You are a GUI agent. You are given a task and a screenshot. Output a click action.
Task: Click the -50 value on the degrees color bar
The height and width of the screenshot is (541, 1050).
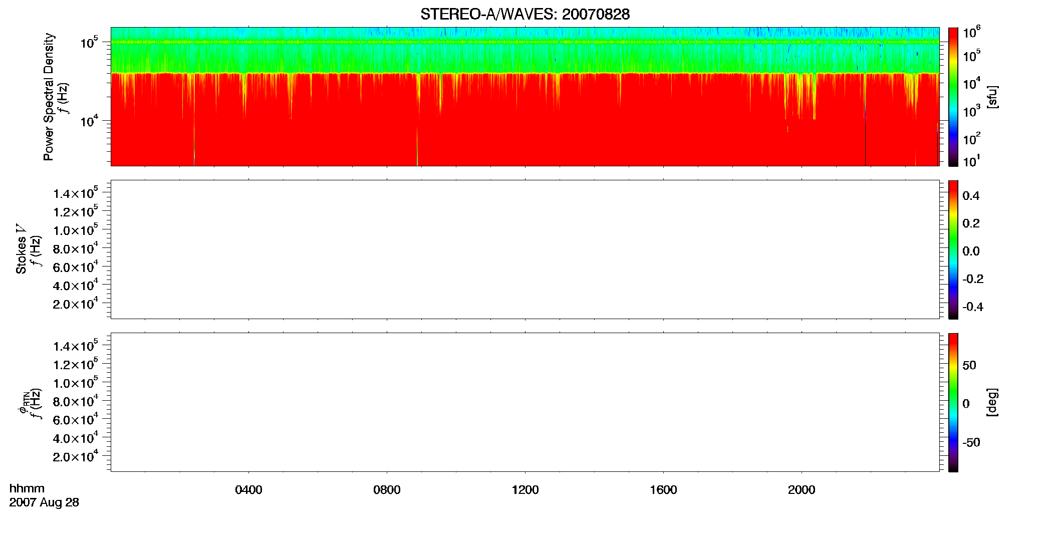tap(971, 443)
